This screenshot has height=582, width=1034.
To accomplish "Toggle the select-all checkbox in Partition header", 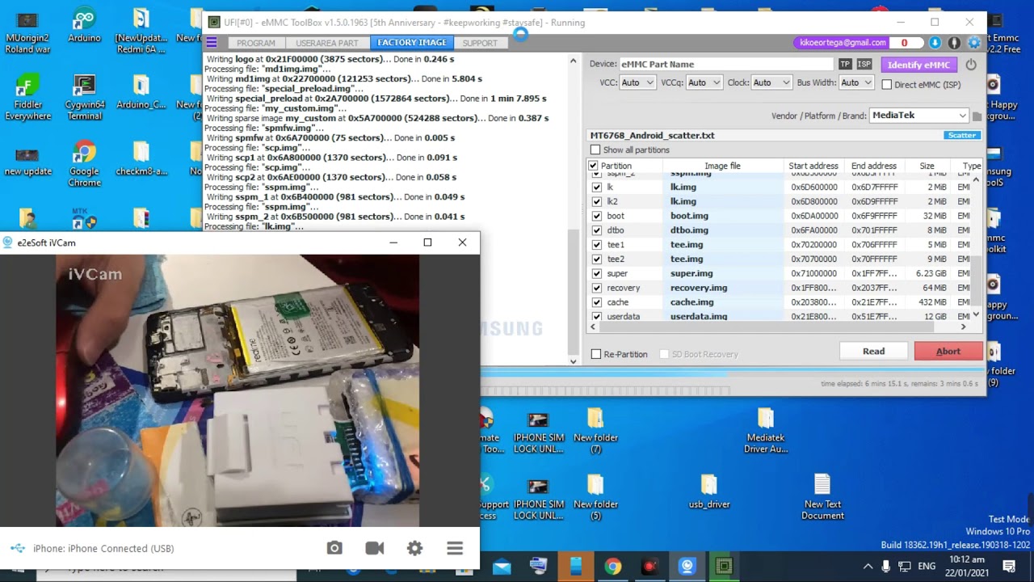I will pos(594,166).
